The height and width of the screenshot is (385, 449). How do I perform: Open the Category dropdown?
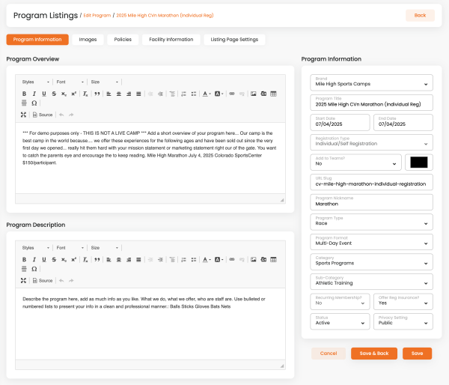pyautogui.click(x=371, y=261)
